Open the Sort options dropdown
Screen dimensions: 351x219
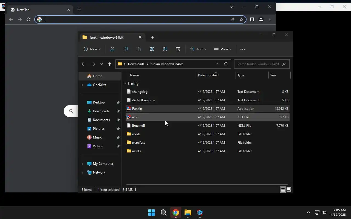point(198,49)
